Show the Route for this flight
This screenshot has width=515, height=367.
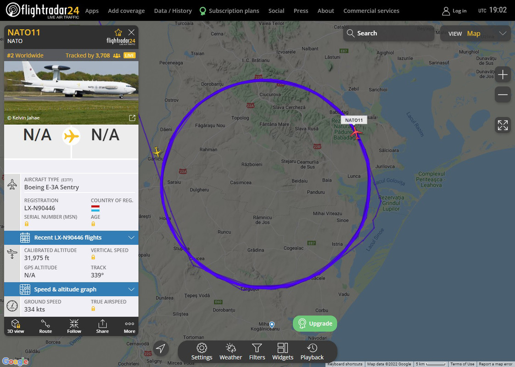(x=45, y=326)
